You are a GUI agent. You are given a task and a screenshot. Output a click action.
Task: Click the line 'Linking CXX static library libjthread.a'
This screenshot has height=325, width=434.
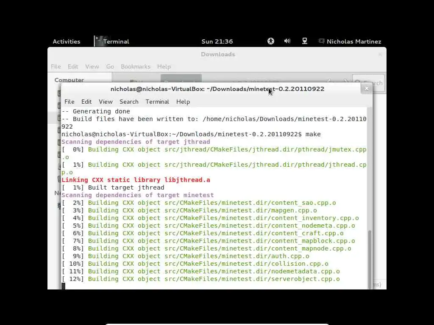(136, 180)
